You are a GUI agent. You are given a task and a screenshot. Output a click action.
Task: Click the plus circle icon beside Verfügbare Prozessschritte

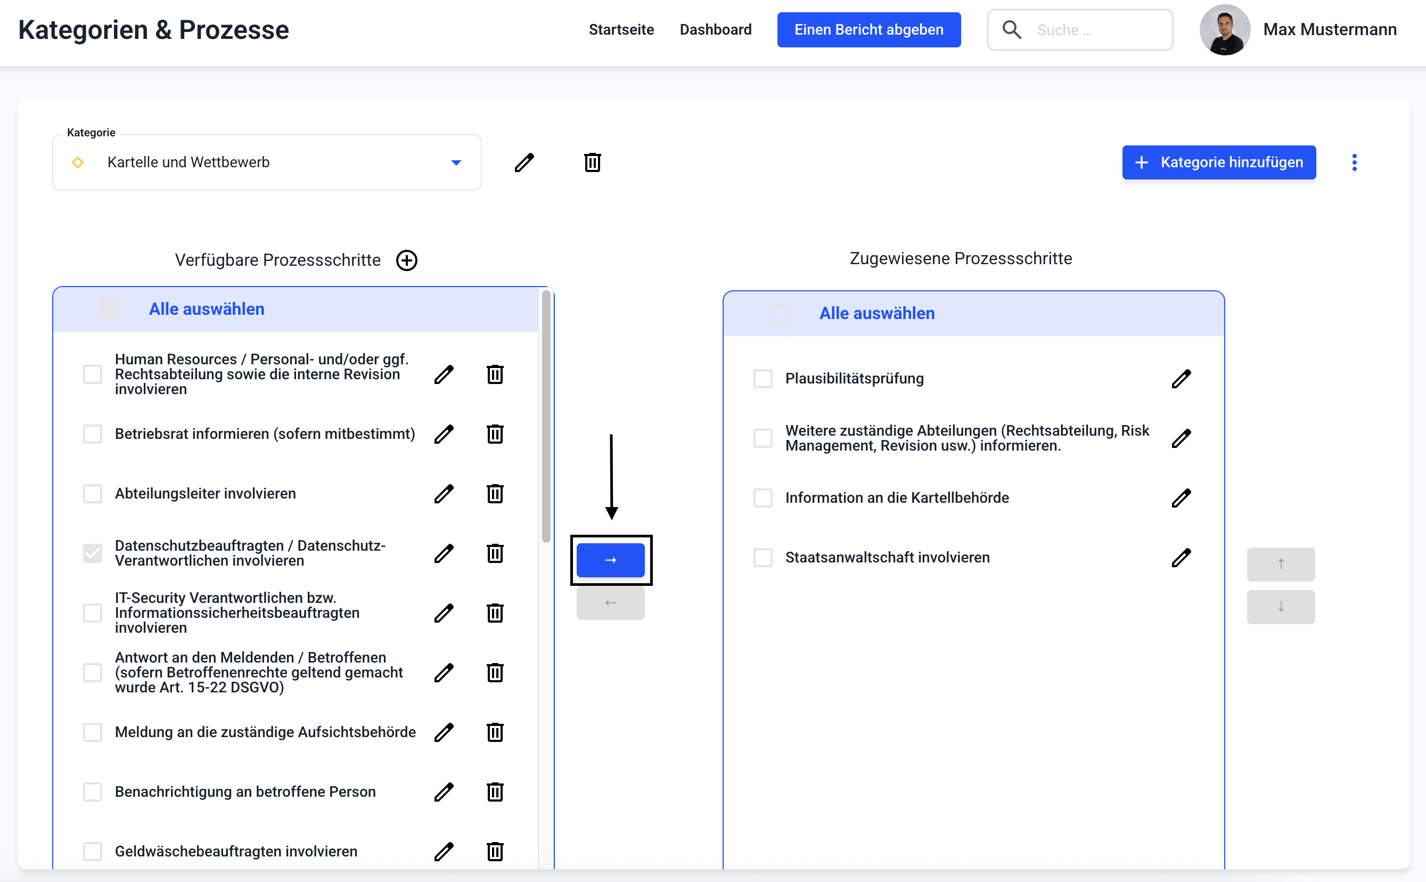[x=406, y=260]
